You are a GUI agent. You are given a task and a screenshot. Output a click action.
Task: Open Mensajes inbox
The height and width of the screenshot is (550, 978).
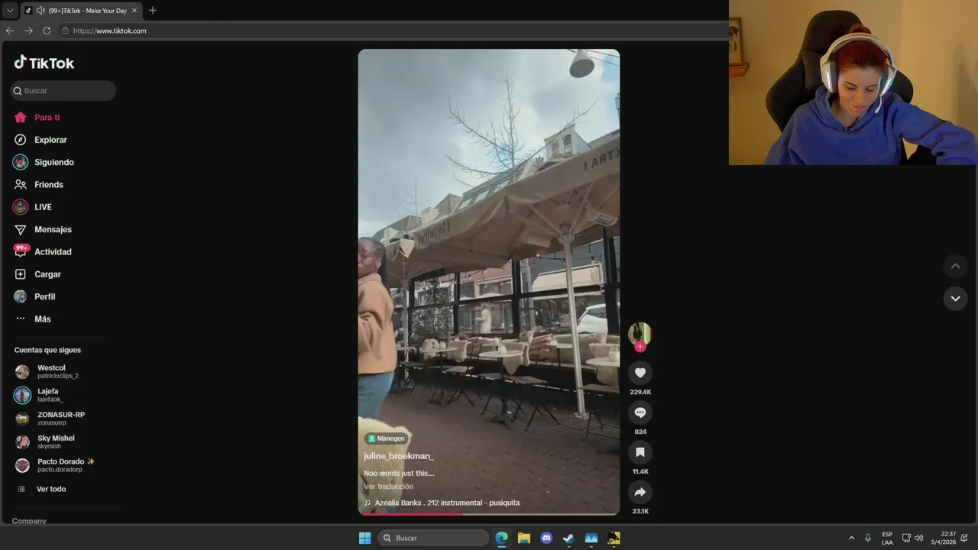(x=43, y=229)
